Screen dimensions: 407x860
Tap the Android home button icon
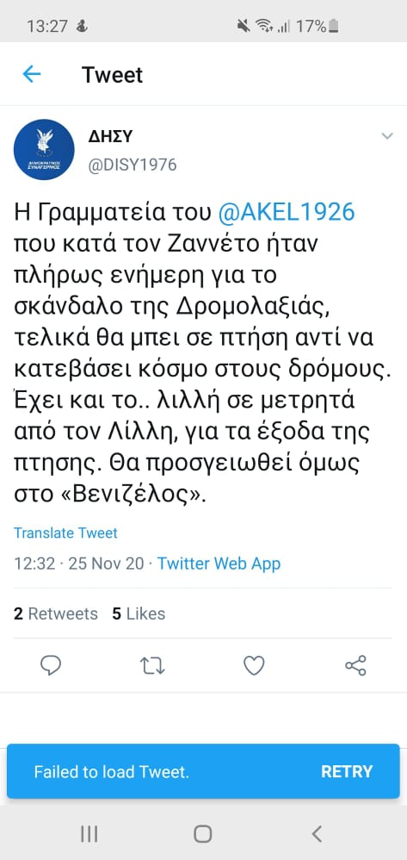(x=203, y=833)
